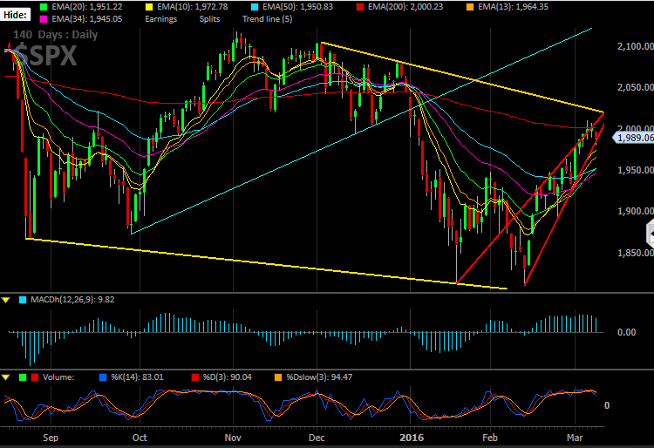Click the magenta EMA(34) color swatch
Image resolution: width=654 pixels, height=448 pixels.
pos(44,19)
